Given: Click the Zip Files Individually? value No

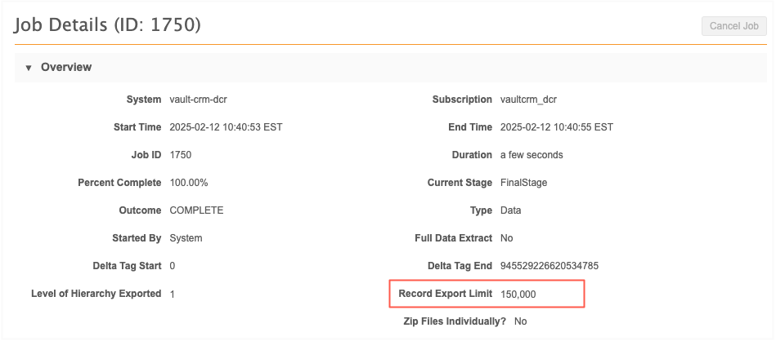Looking at the screenshot, I should (x=521, y=321).
